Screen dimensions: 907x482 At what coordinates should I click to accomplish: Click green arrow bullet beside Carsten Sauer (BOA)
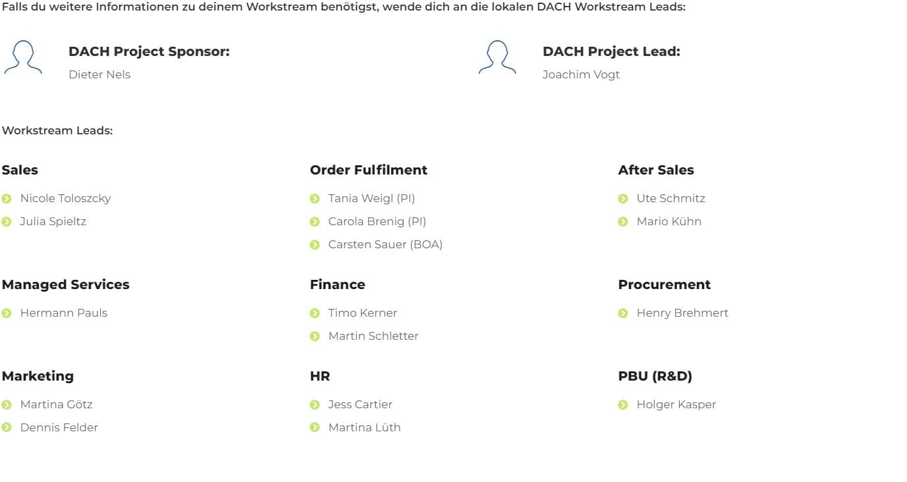[x=315, y=245]
